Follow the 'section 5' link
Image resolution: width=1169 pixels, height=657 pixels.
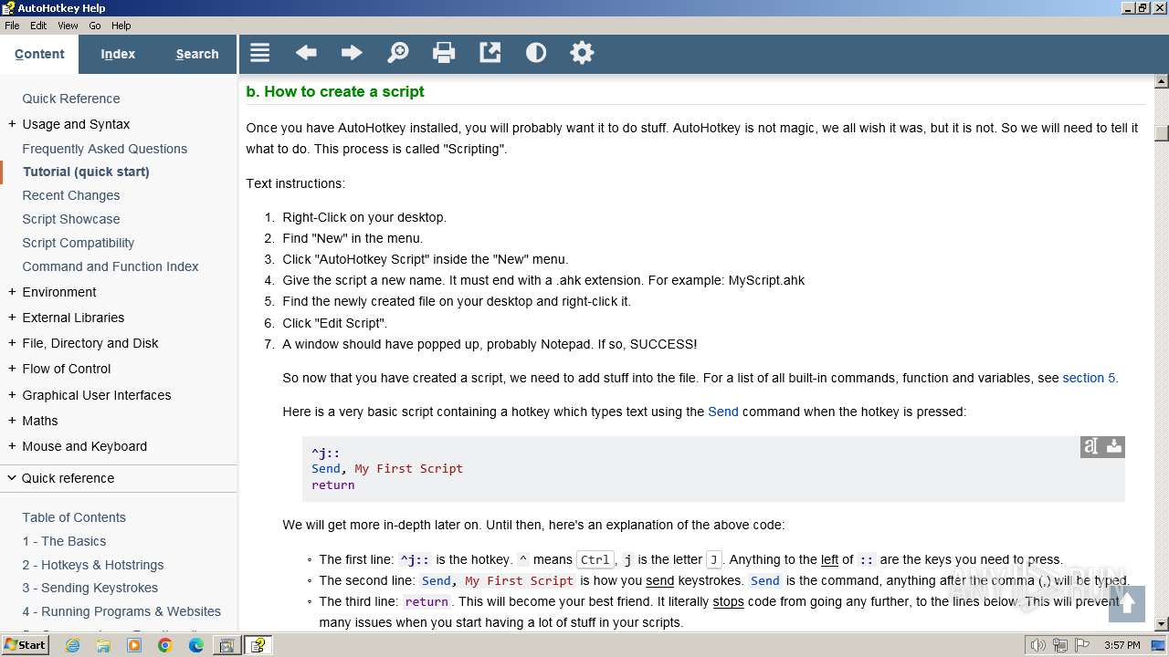(x=1088, y=378)
